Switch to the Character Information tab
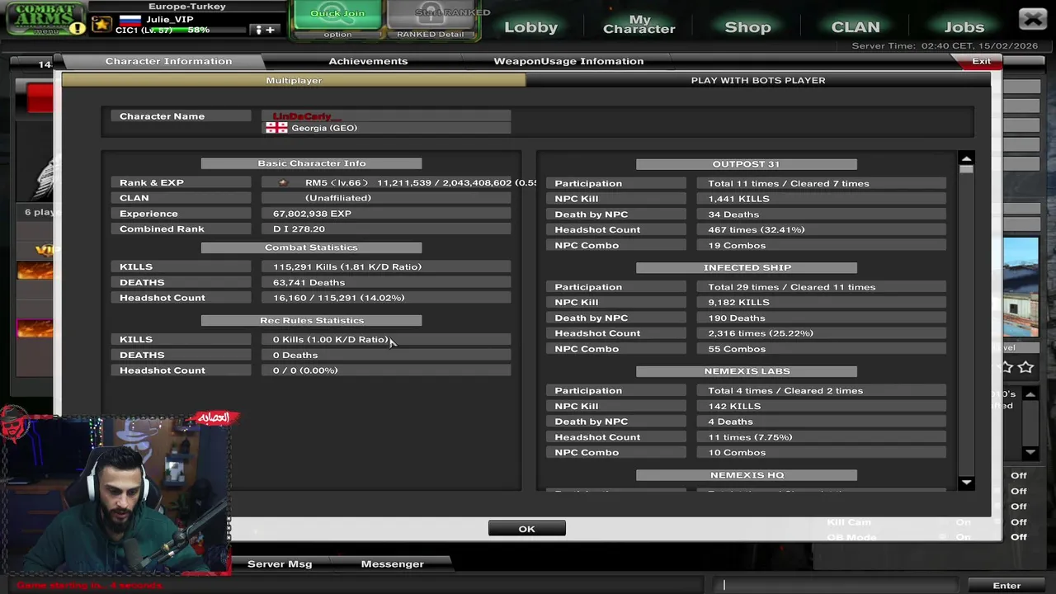Image resolution: width=1056 pixels, height=594 pixels. (168, 61)
